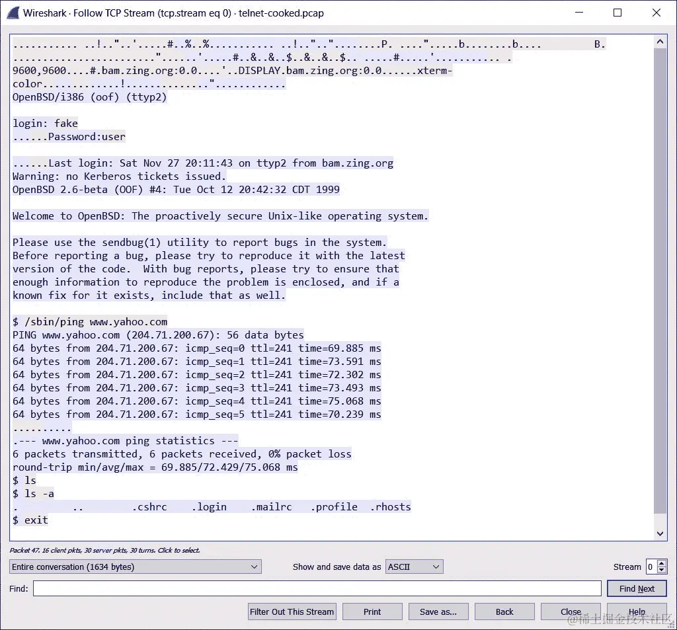This screenshot has width=677, height=630.
Task: Click the icmp_seq=5 ping reply line
Action: click(x=197, y=414)
